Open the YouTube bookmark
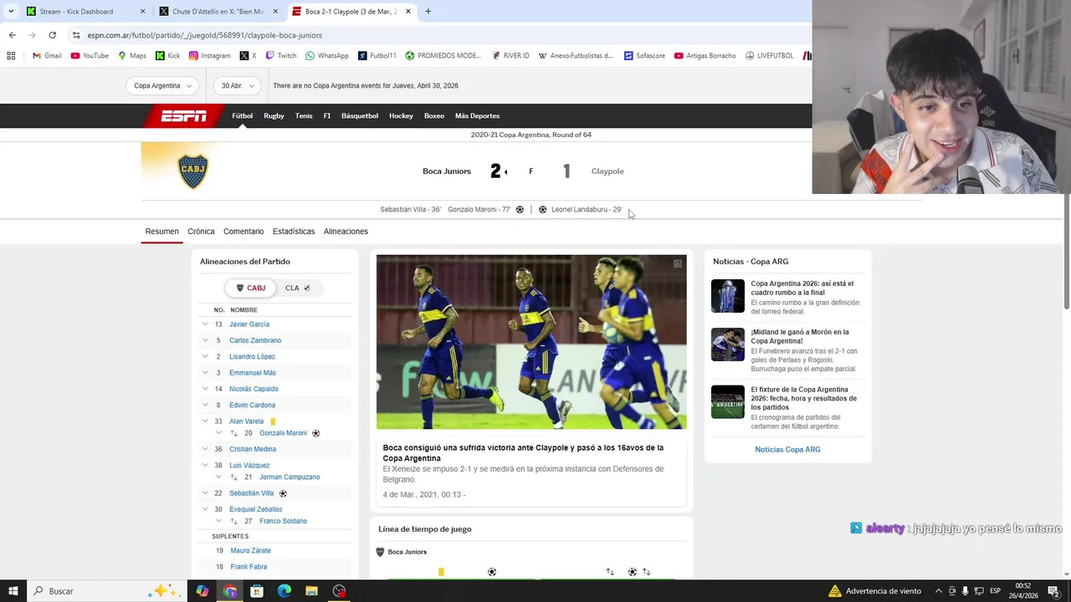 [90, 56]
